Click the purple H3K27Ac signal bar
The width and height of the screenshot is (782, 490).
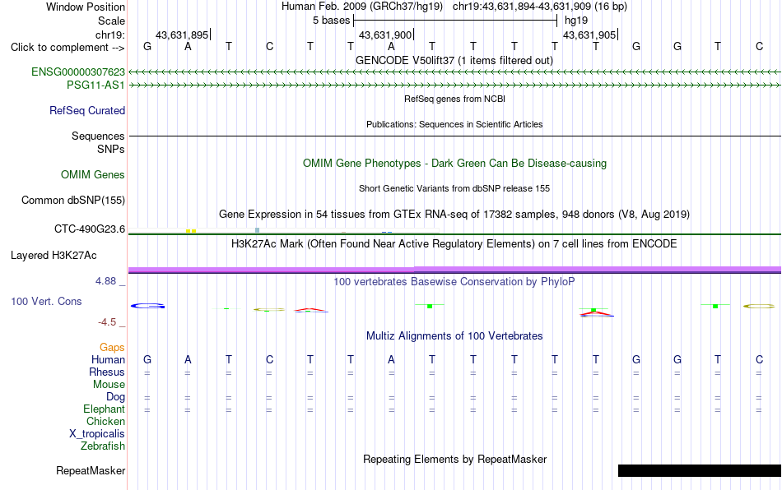click(x=455, y=270)
